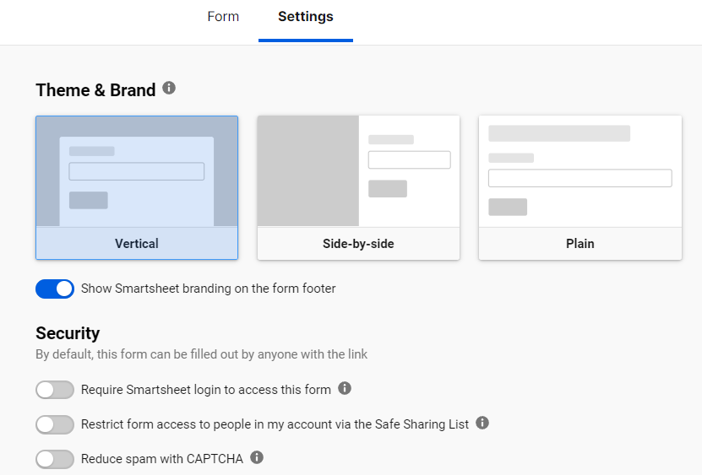Viewport: 702px width, 475px height.
Task: Click 'Restrict form access' Safe Sharing List text
Action: (275, 424)
